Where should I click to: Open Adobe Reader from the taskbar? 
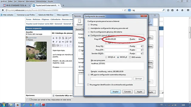pyautogui.click(x=44, y=105)
